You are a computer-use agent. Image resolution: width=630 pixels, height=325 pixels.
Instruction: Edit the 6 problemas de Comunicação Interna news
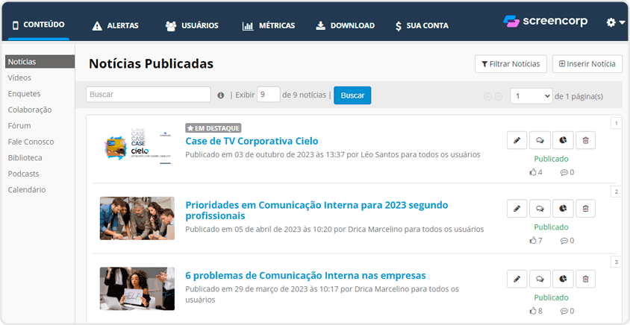517,279
